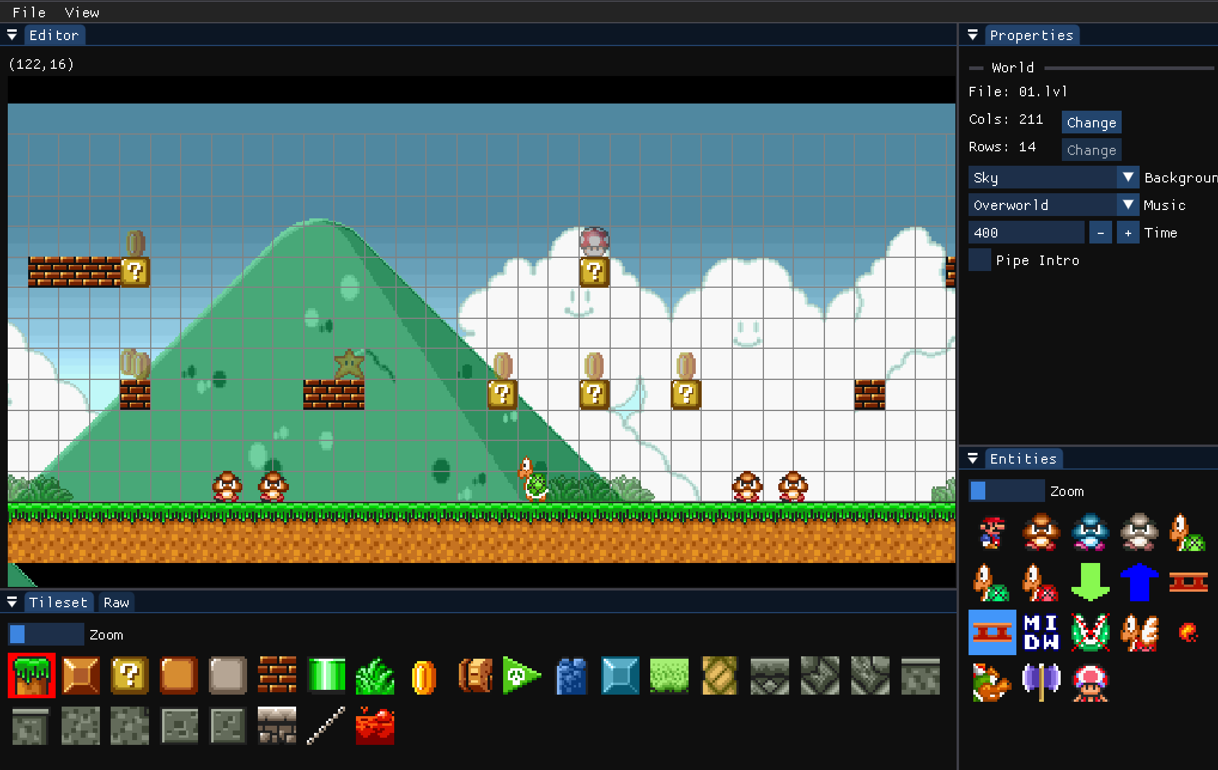Select the winged Koopa Paratroopa entity

point(1139,632)
